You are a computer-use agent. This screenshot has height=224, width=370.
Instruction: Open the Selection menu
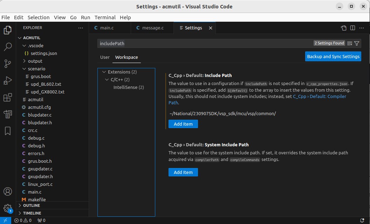pos(39,17)
